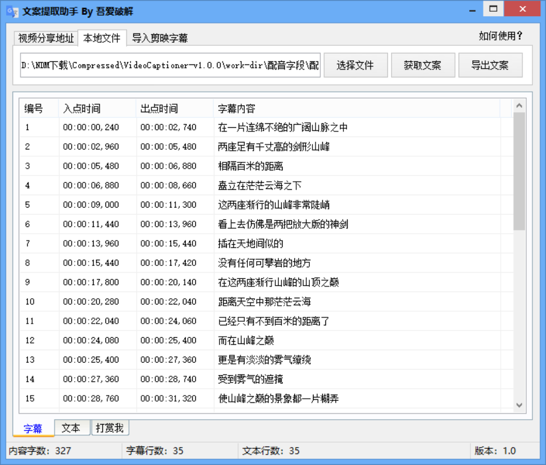Click the app icon in title bar
The height and width of the screenshot is (465, 546).
click(x=9, y=9)
